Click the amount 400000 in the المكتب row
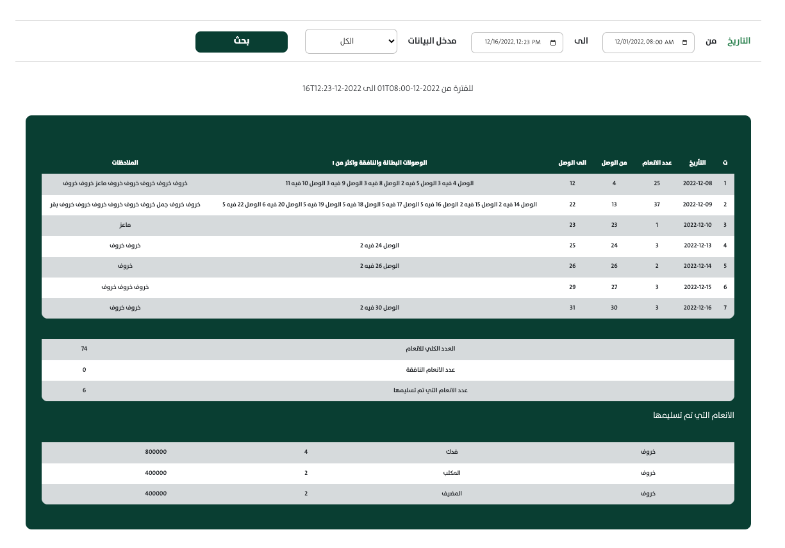785x548 pixels. click(x=156, y=473)
